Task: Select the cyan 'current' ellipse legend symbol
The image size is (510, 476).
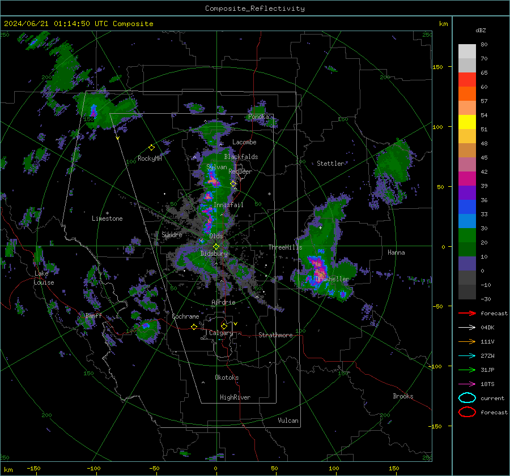Action: coord(467,398)
